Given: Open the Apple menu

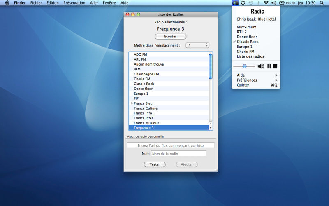Looking at the screenshot, I should (7, 3).
